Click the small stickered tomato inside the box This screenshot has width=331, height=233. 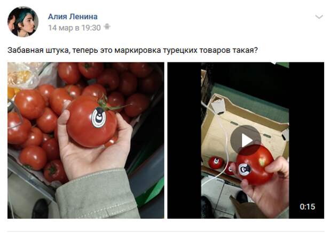coord(216,163)
